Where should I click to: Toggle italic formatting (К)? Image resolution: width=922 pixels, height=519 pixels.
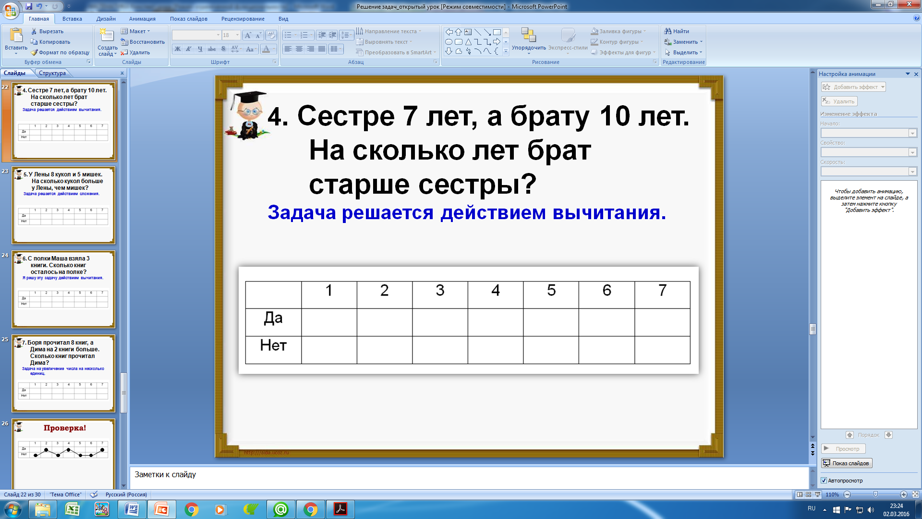tap(189, 49)
